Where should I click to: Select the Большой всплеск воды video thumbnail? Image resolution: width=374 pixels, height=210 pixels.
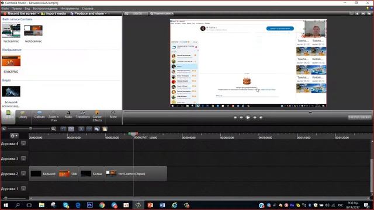tap(11, 92)
